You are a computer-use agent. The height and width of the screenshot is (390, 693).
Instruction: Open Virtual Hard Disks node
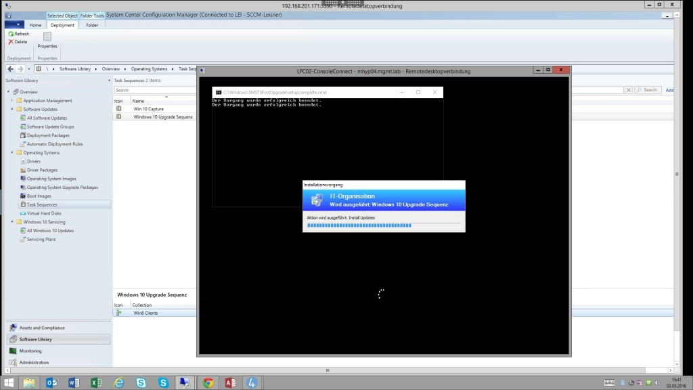click(x=44, y=213)
